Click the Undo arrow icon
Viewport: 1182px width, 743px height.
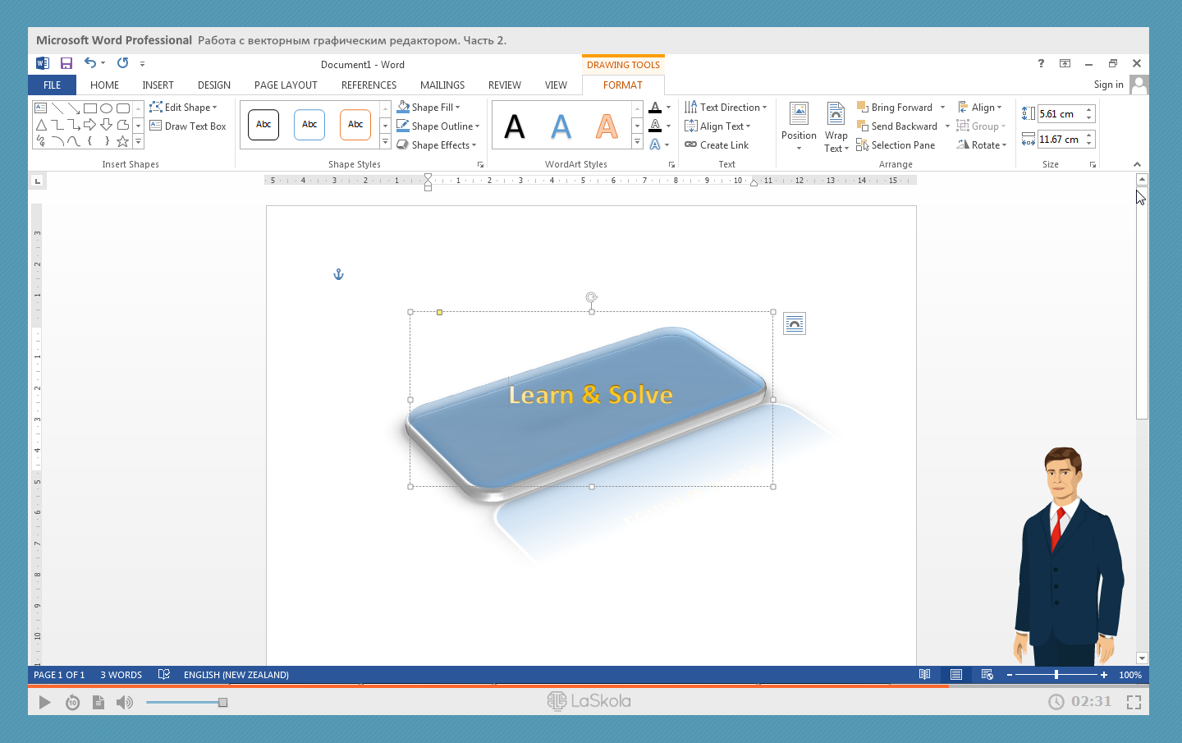(89, 63)
